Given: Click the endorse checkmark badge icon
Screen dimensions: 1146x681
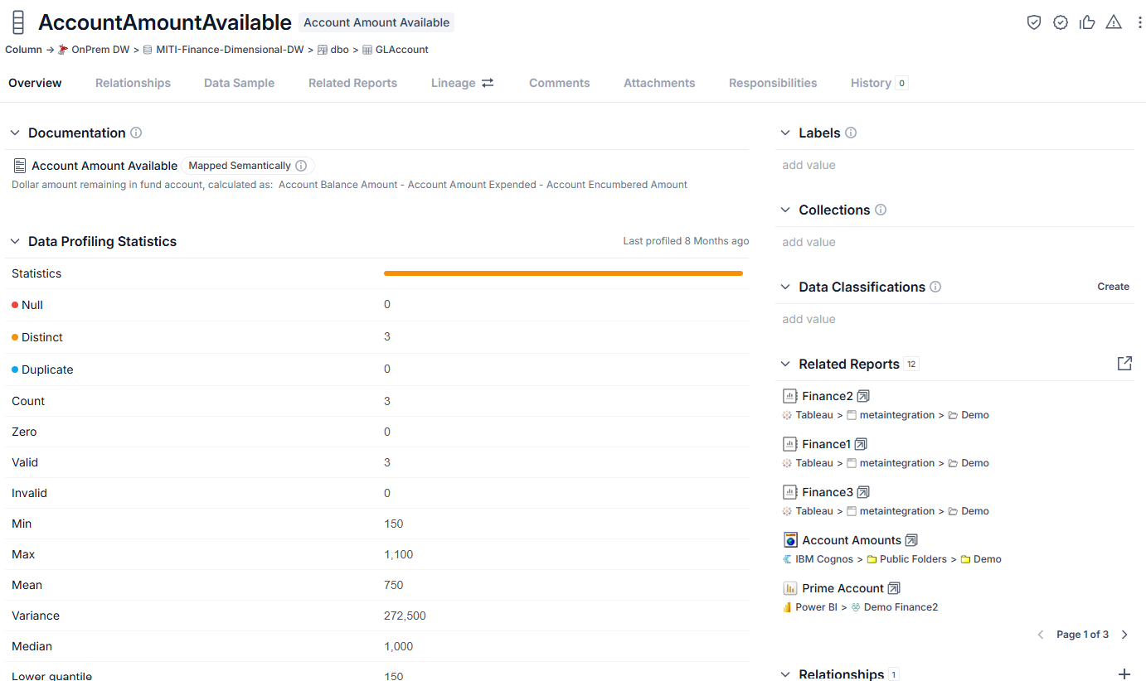Looking at the screenshot, I should point(1061,22).
